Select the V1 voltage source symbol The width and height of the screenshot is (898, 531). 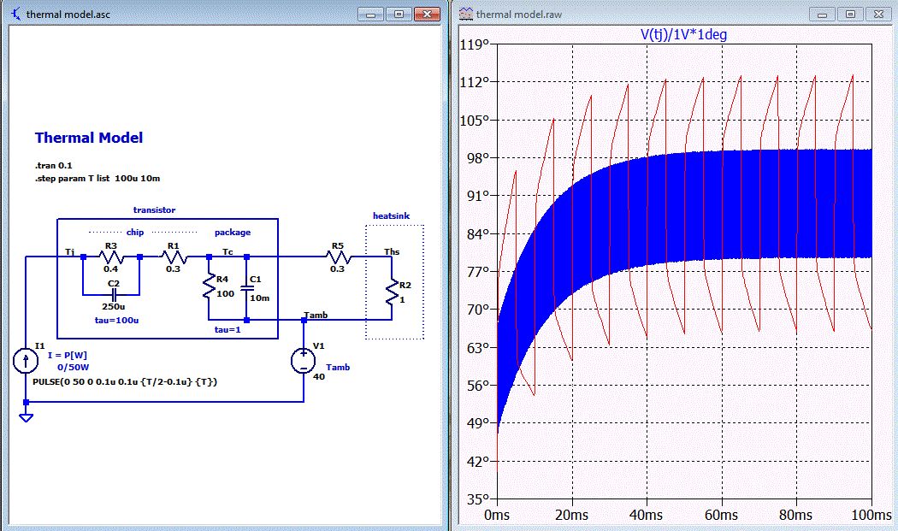[x=304, y=361]
